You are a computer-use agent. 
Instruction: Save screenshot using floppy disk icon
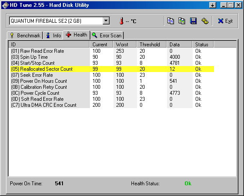tap(193, 21)
